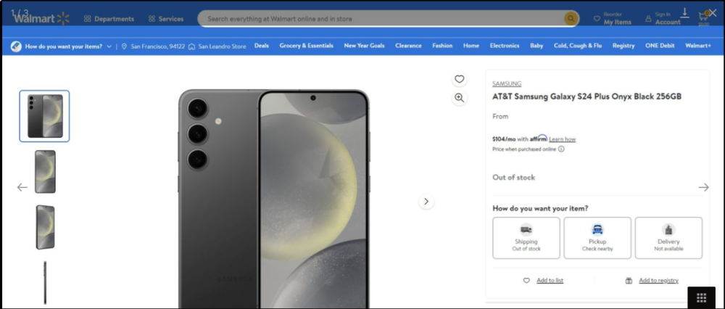Select the Pickup option
The width and height of the screenshot is (725, 309).
click(x=597, y=238)
